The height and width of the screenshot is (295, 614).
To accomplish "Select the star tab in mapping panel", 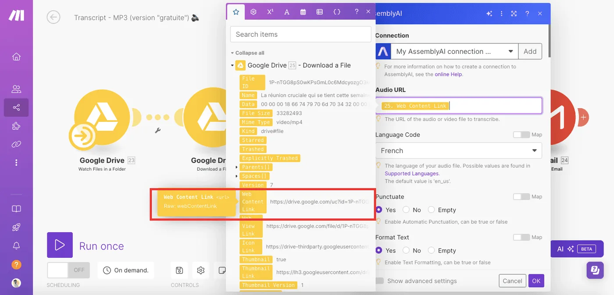I will pos(236,12).
